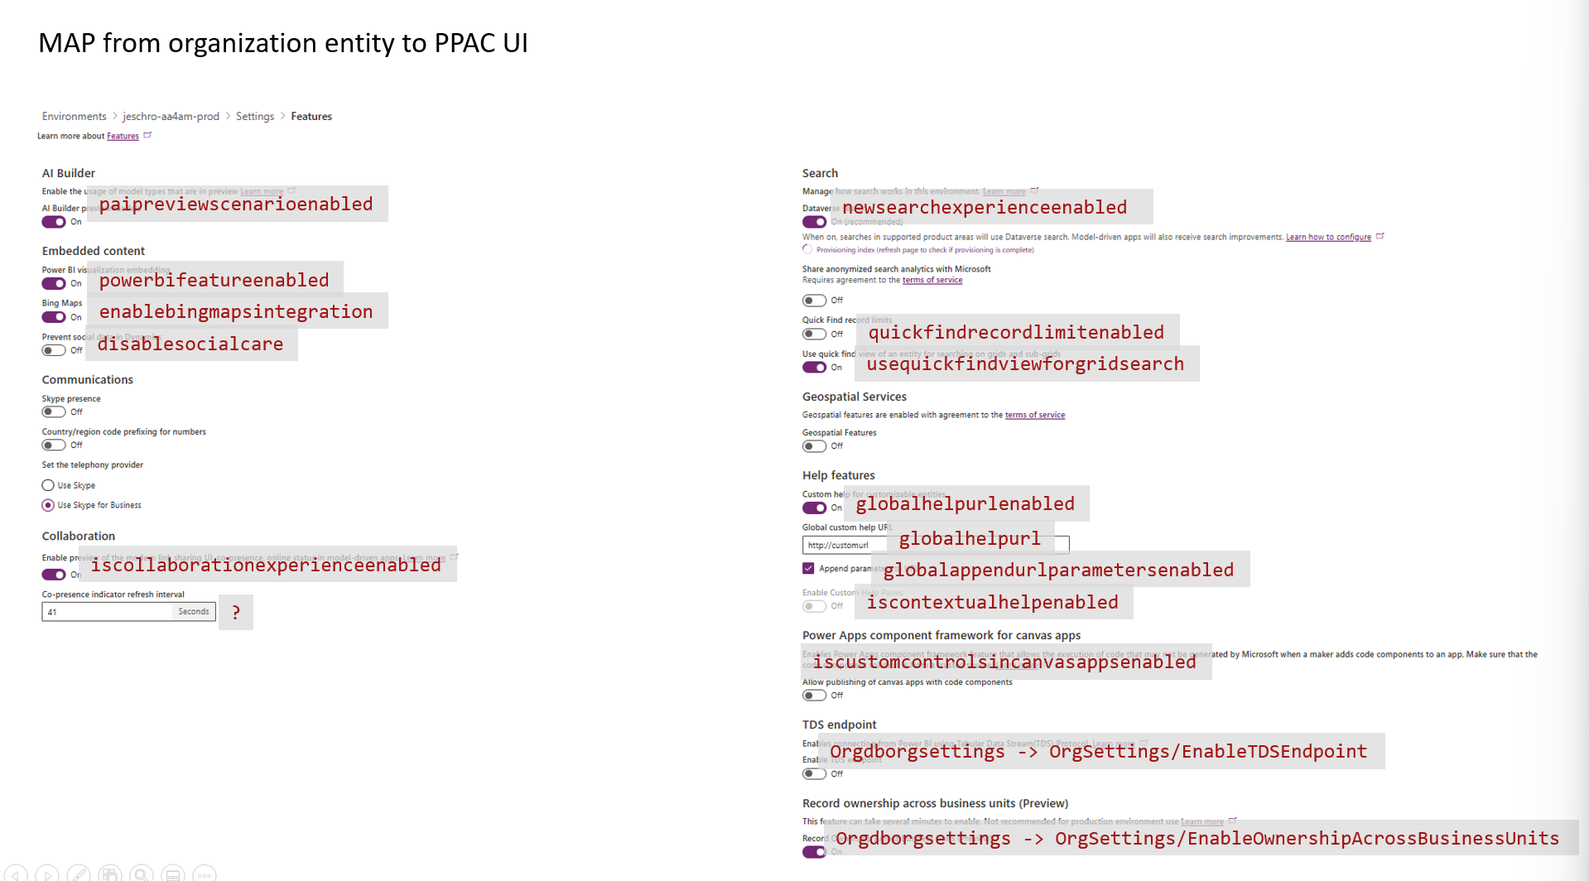Enable the TDS endpoint toggle
The width and height of the screenshot is (1589, 881).
tap(813, 773)
